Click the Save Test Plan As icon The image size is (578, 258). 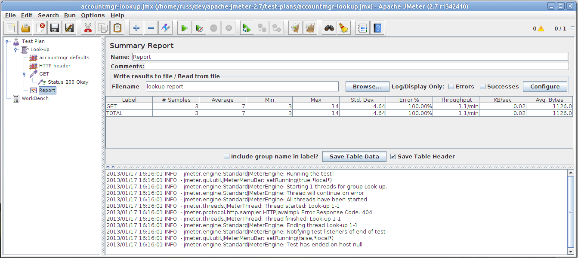[x=69, y=28]
